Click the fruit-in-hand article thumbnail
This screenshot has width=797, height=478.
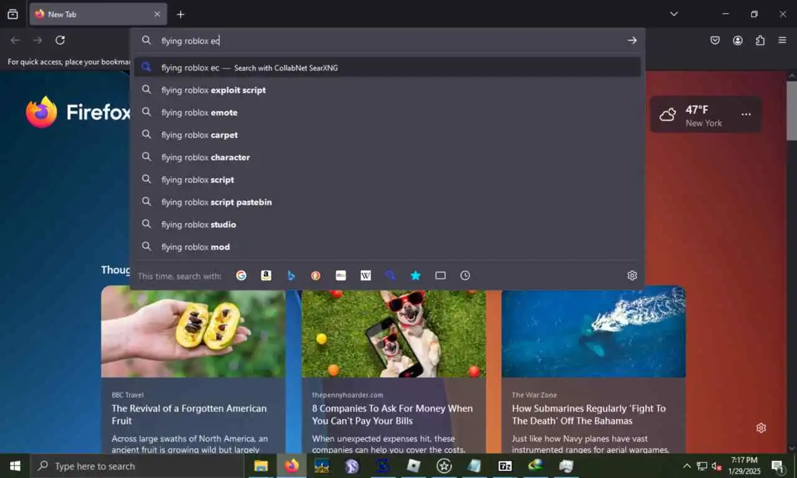(193, 331)
